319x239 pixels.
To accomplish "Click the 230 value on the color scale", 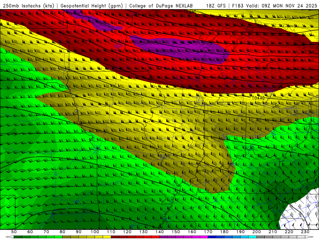I will tap(305, 232).
